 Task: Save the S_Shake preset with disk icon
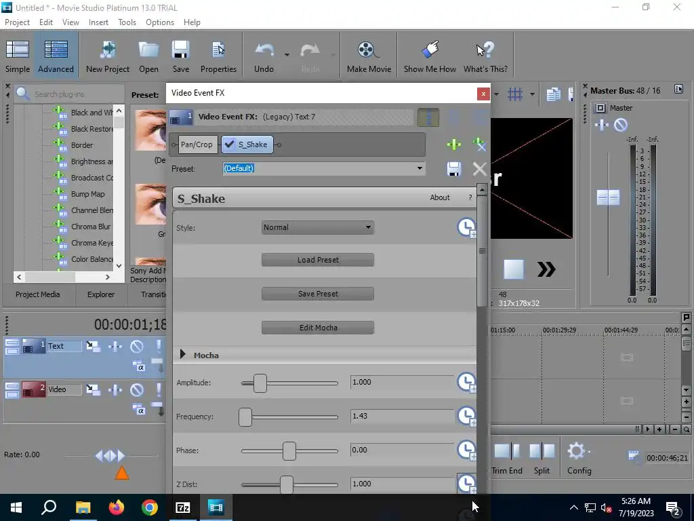tap(453, 169)
